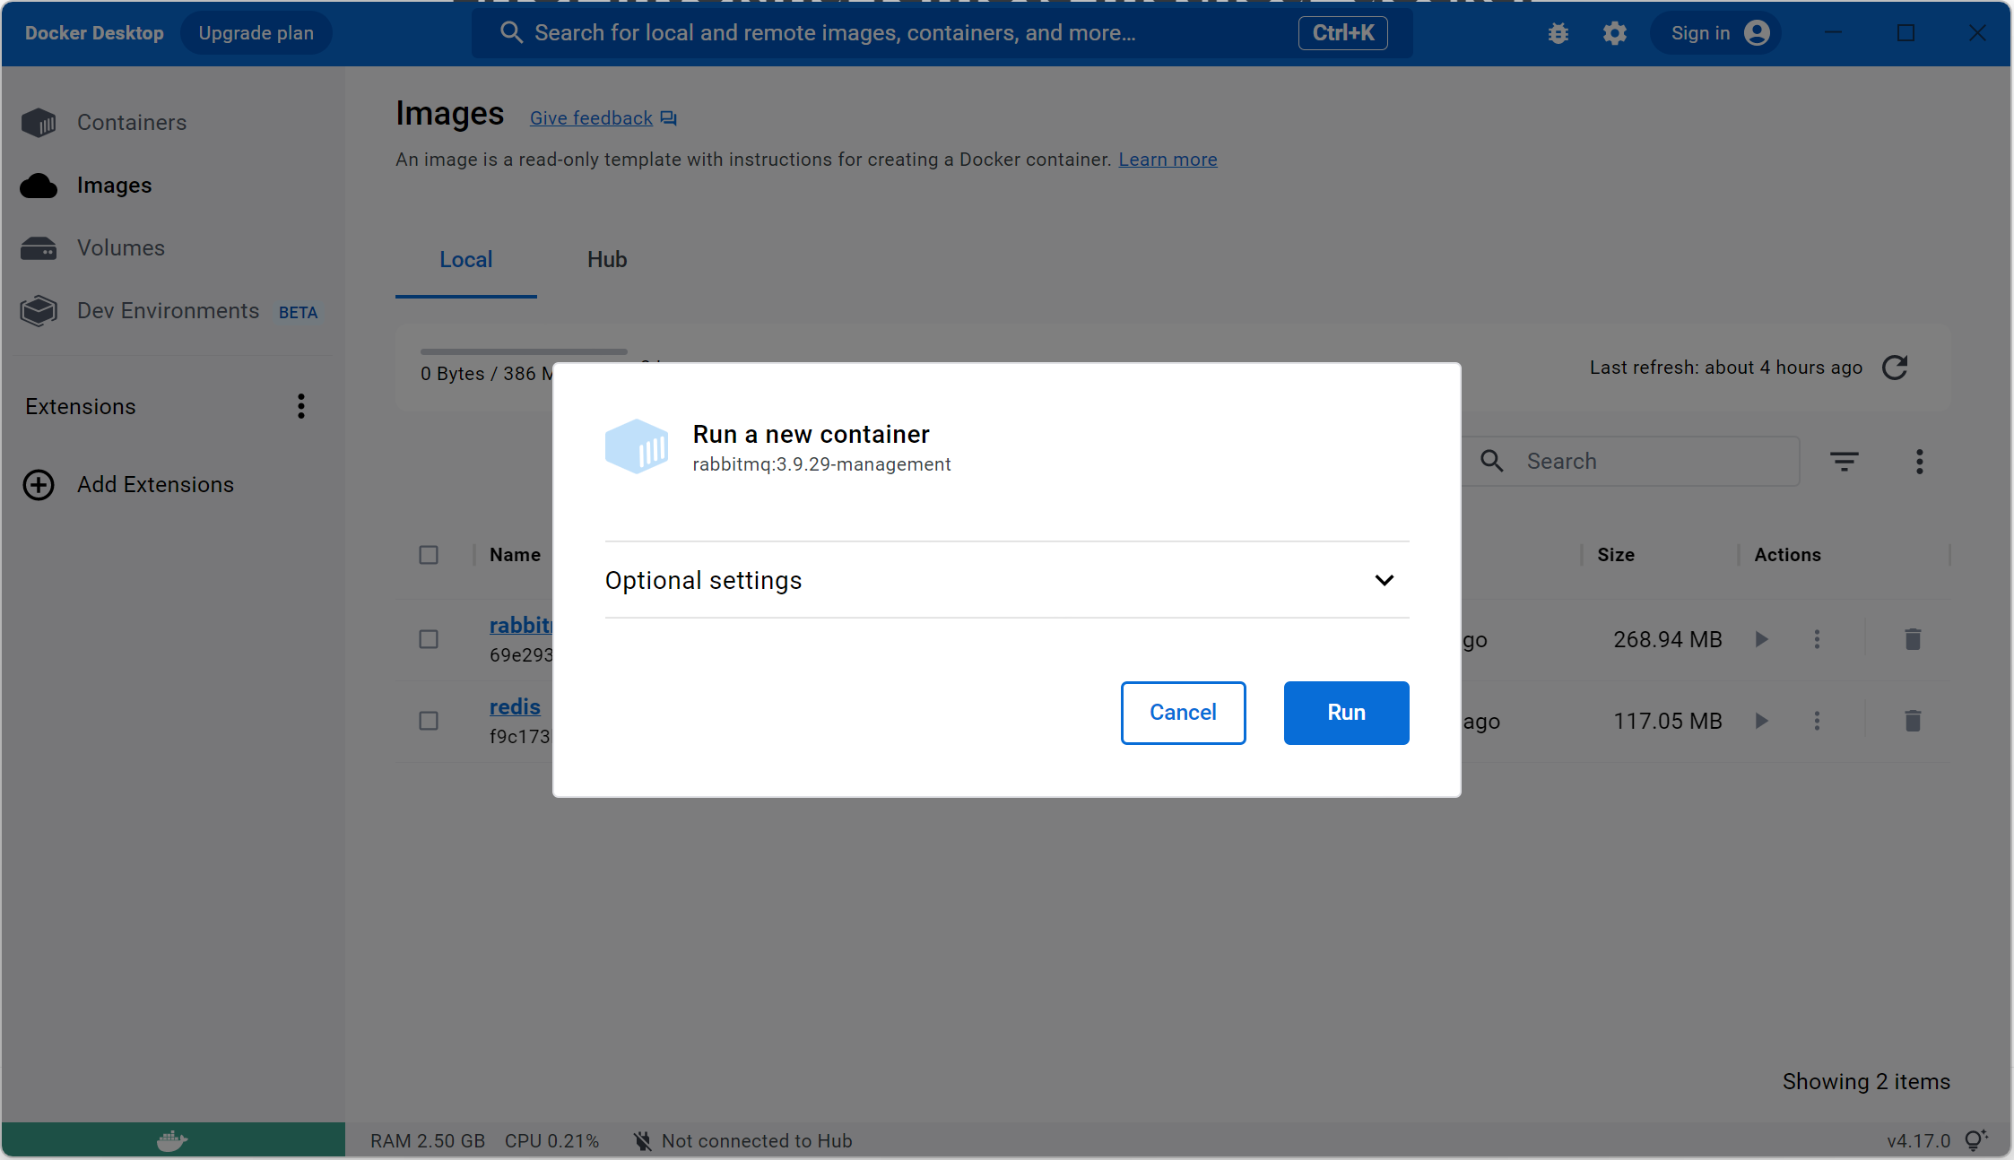2014x1160 pixels.
Task: Click the lightbulb icon beside v4.17.0
Action: 1975,1140
